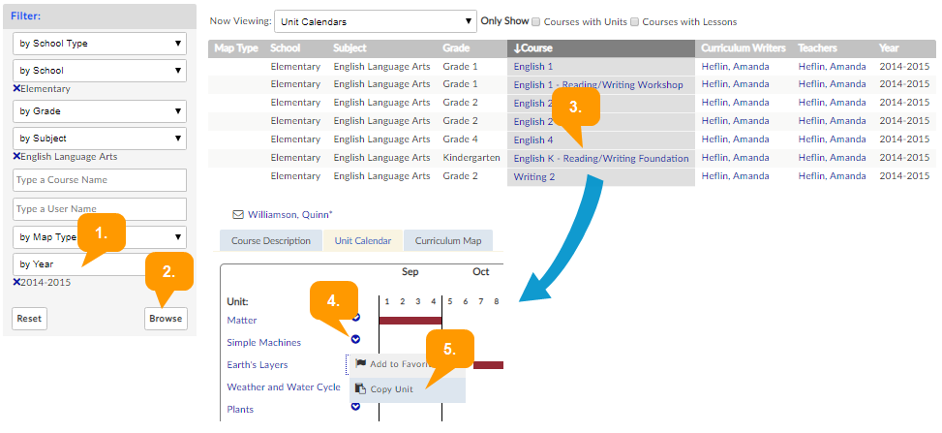Click envelope icon beside Williamson, Quinn
The height and width of the screenshot is (433, 942).
pos(238,215)
